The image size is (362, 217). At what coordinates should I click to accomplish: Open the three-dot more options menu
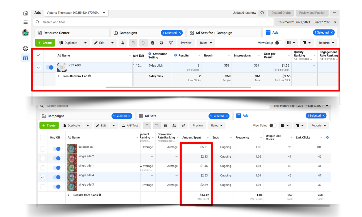click(x=335, y=13)
